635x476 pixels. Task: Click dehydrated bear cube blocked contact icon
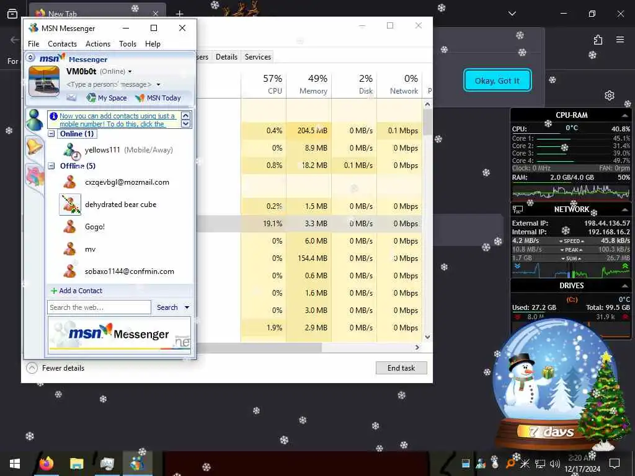pyautogui.click(x=70, y=205)
